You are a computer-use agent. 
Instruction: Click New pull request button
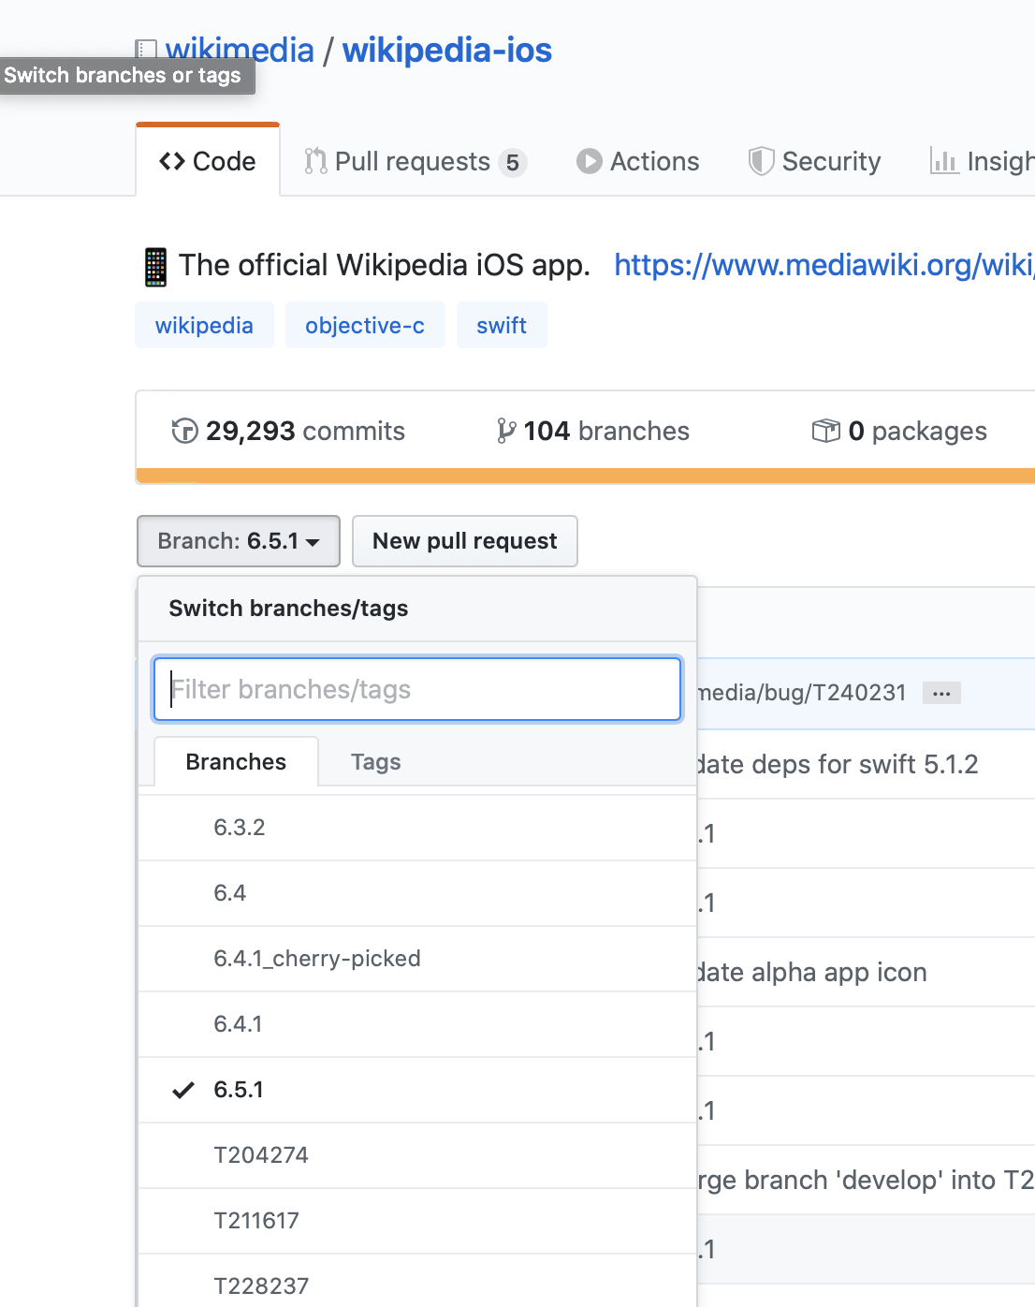pyautogui.click(x=464, y=541)
